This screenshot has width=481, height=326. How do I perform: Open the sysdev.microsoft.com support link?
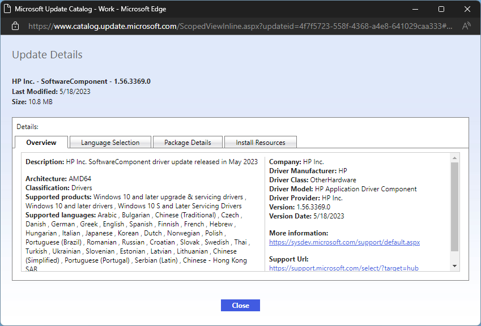pos(344,242)
